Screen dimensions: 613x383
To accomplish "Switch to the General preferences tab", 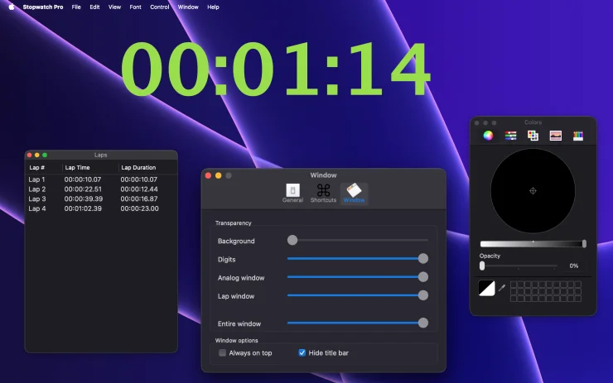I will (292, 194).
